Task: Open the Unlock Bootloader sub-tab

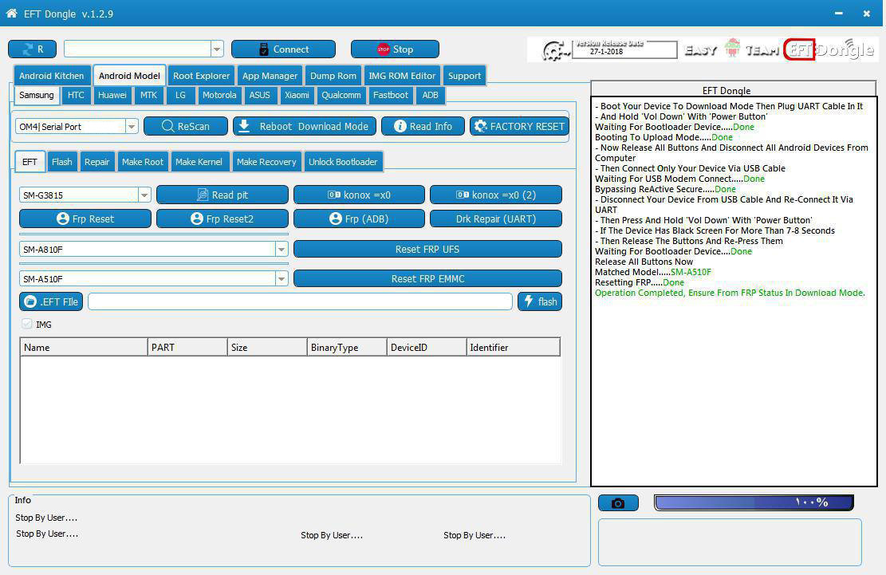Action: point(343,162)
